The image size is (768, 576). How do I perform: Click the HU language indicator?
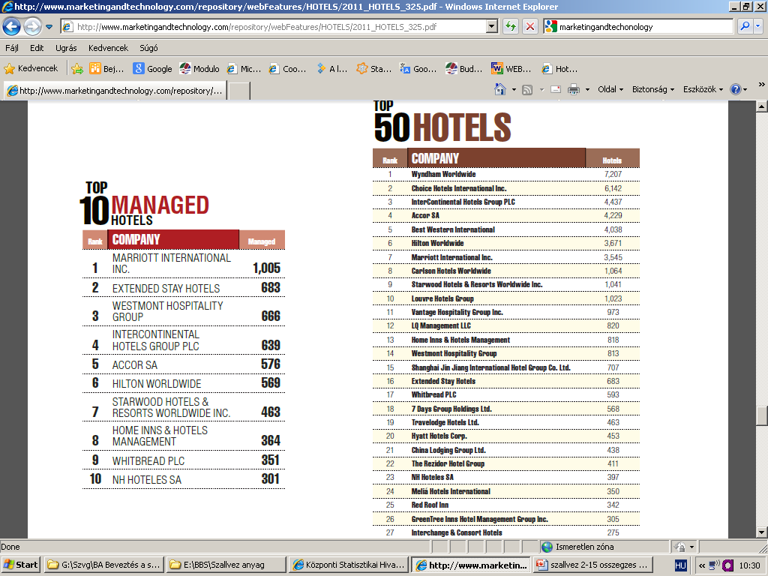point(680,565)
